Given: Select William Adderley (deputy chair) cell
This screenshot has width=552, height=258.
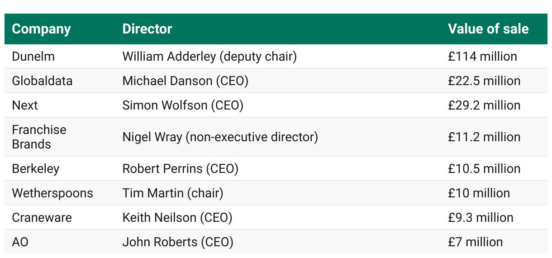Looking at the screenshot, I should coord(209,57).
